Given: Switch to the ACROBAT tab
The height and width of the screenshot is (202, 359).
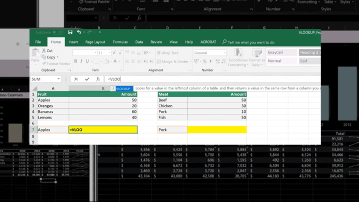Looking at the screenshot, I should [x=208, y=42].
